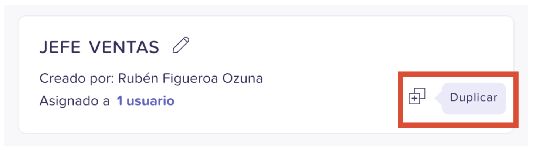Image resolution: width=539 pixels, height=153 pixels.
Task: Click the plus symbol inside the duplicate icon
Action: coord(414,99)
